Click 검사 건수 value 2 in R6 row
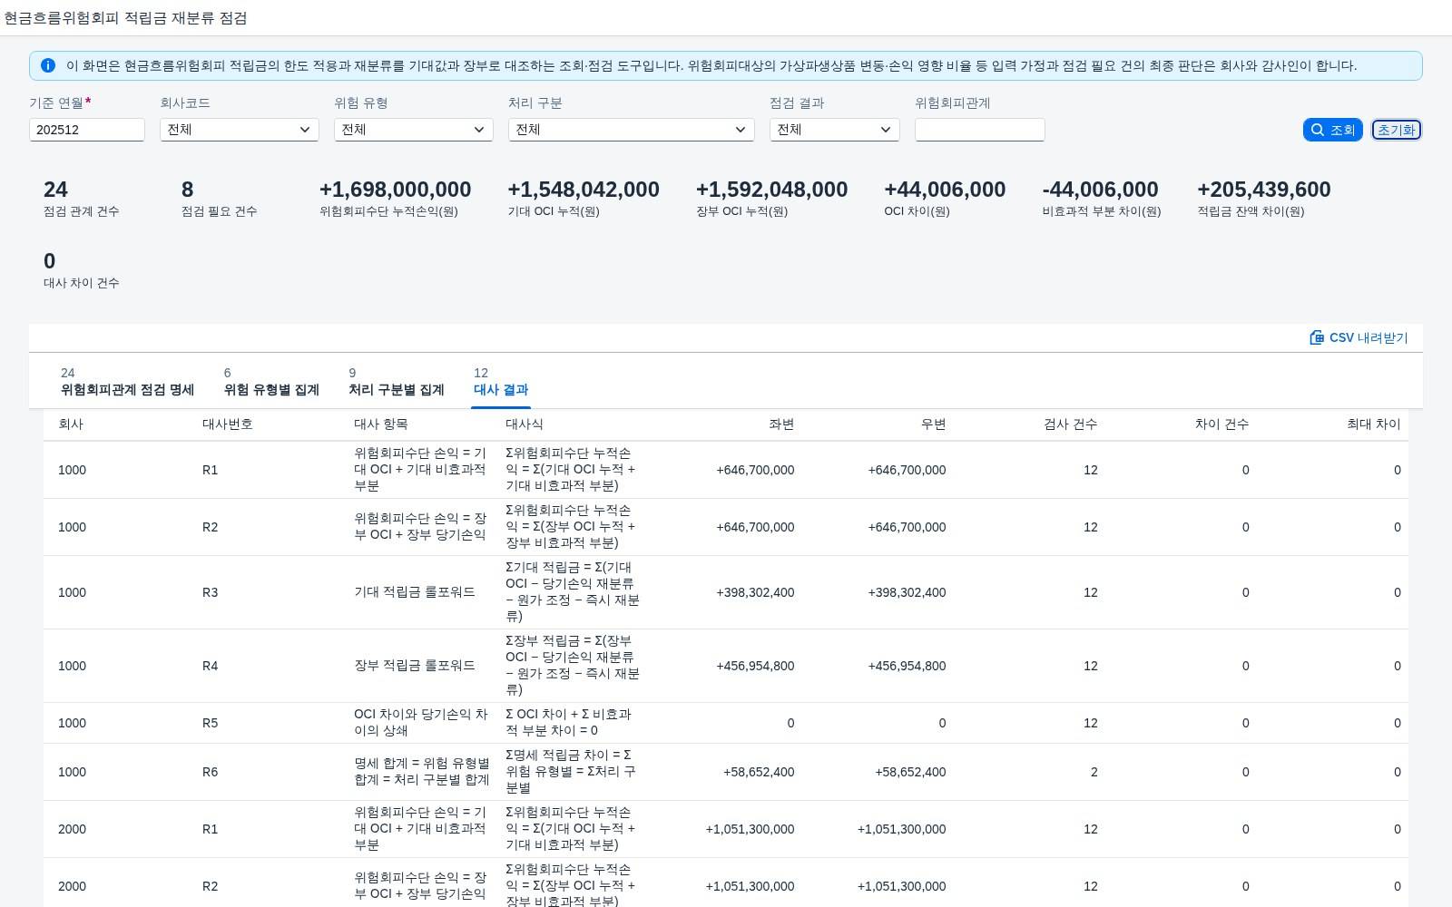This screenshot has height=907, width=1452. coord(1094,772)
